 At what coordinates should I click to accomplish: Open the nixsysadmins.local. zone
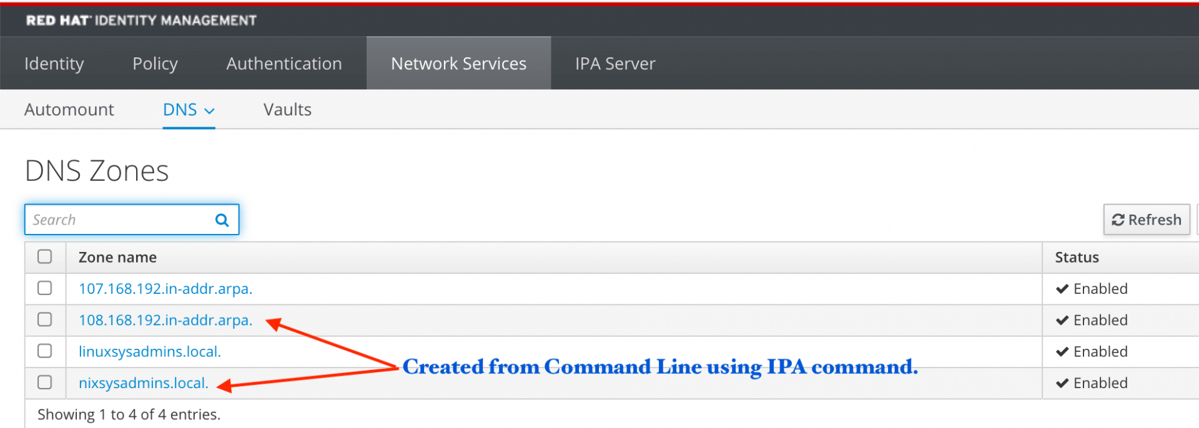(144, 382)
